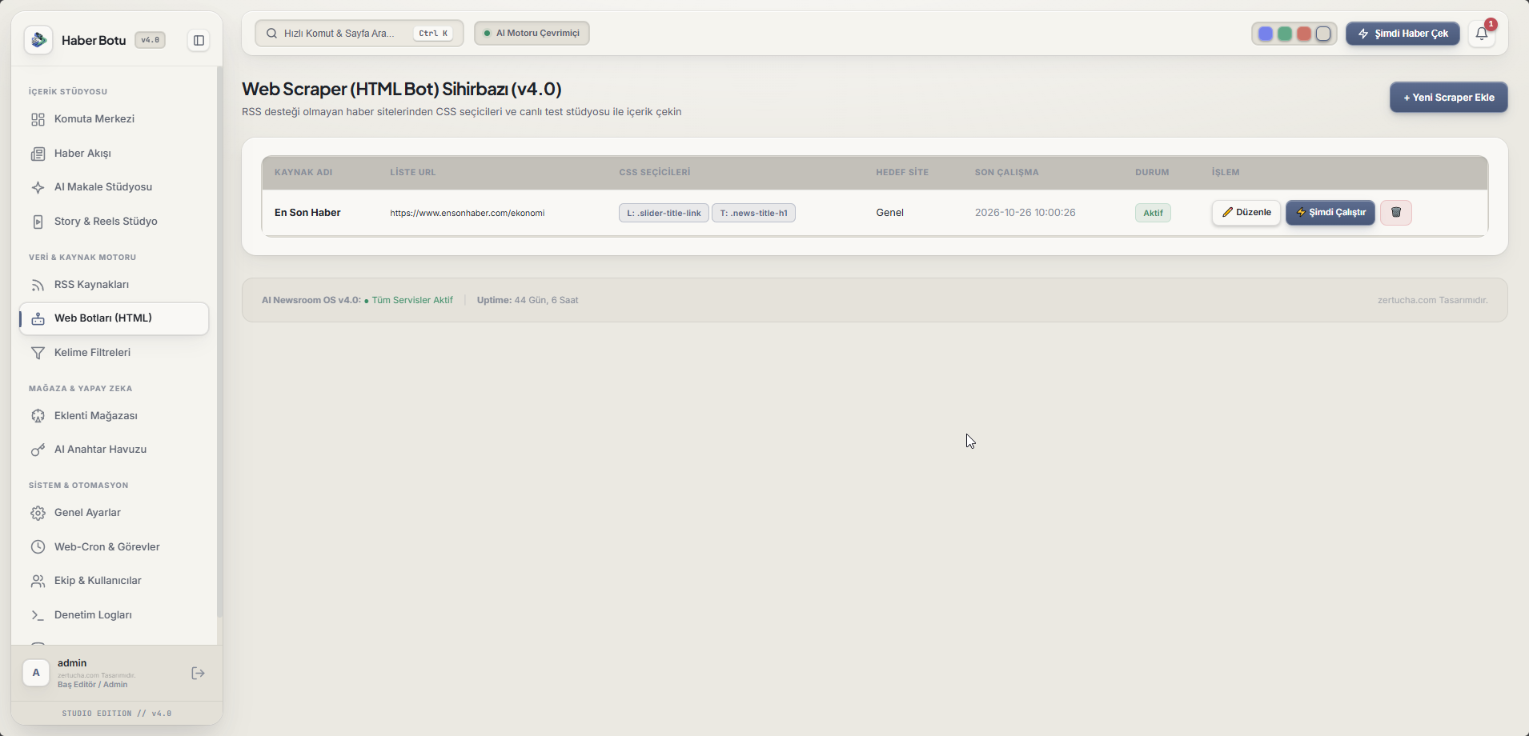Click the admin user avatar
The image size is (1529, 736).
coord(36,673)
